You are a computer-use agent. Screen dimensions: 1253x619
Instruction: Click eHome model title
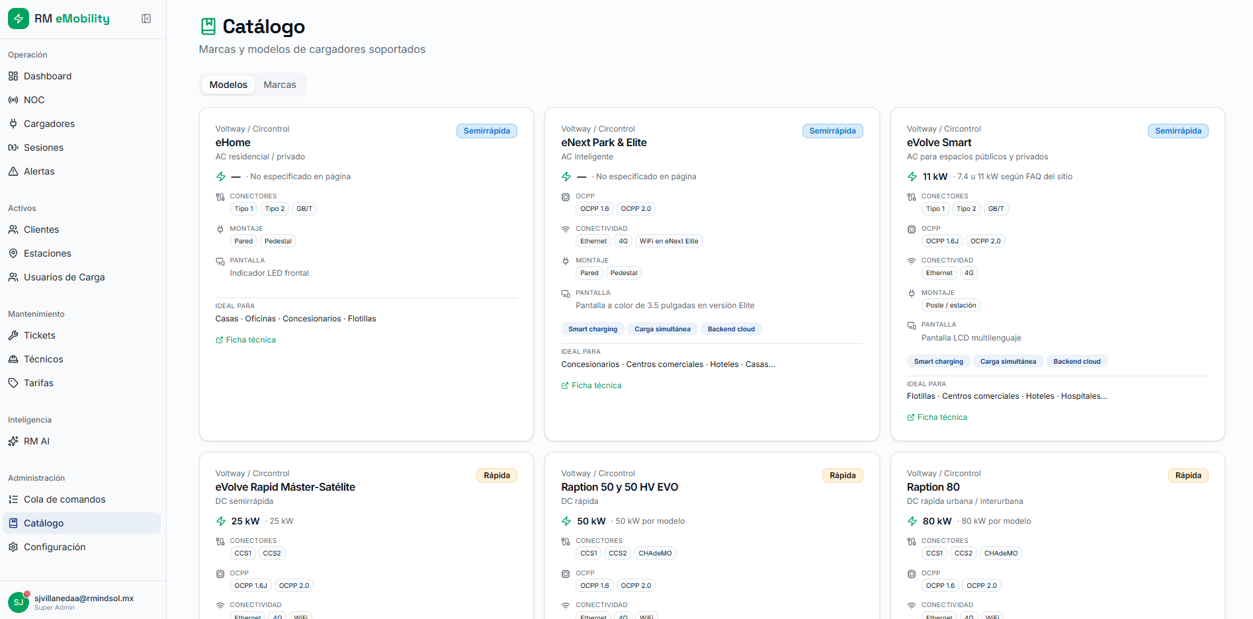pyautogui.click(x=233, y=143)
